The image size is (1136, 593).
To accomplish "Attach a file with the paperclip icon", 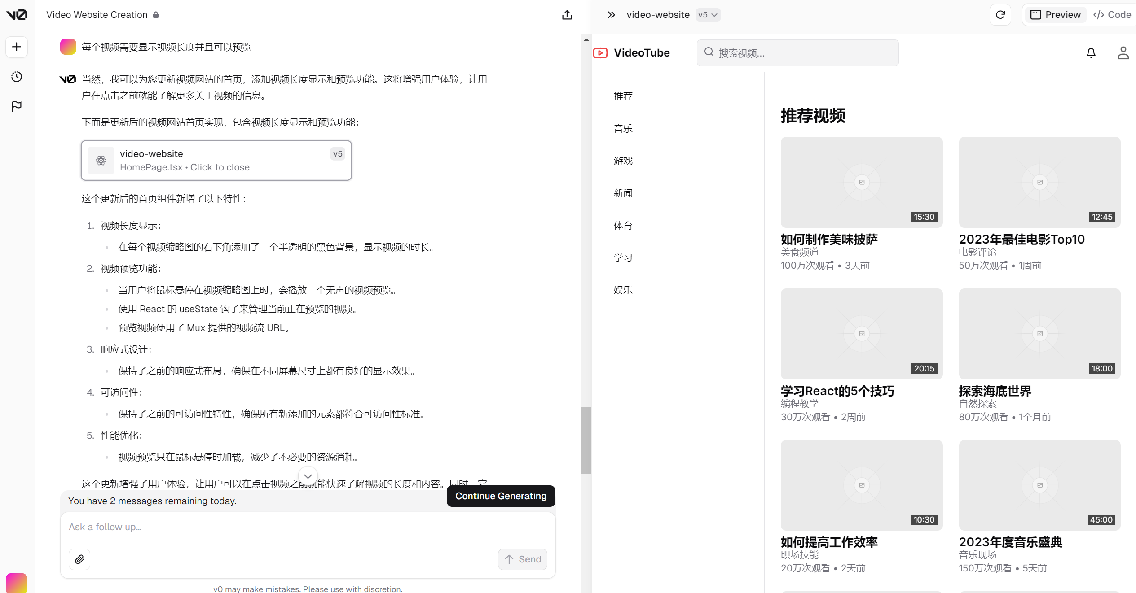I will tap(79, 559).
